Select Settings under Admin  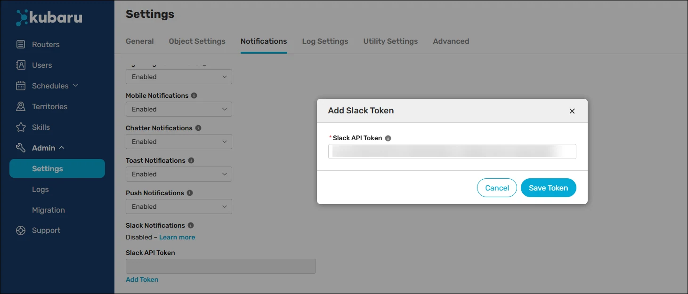pyautogui.click(x=57, y=168)
